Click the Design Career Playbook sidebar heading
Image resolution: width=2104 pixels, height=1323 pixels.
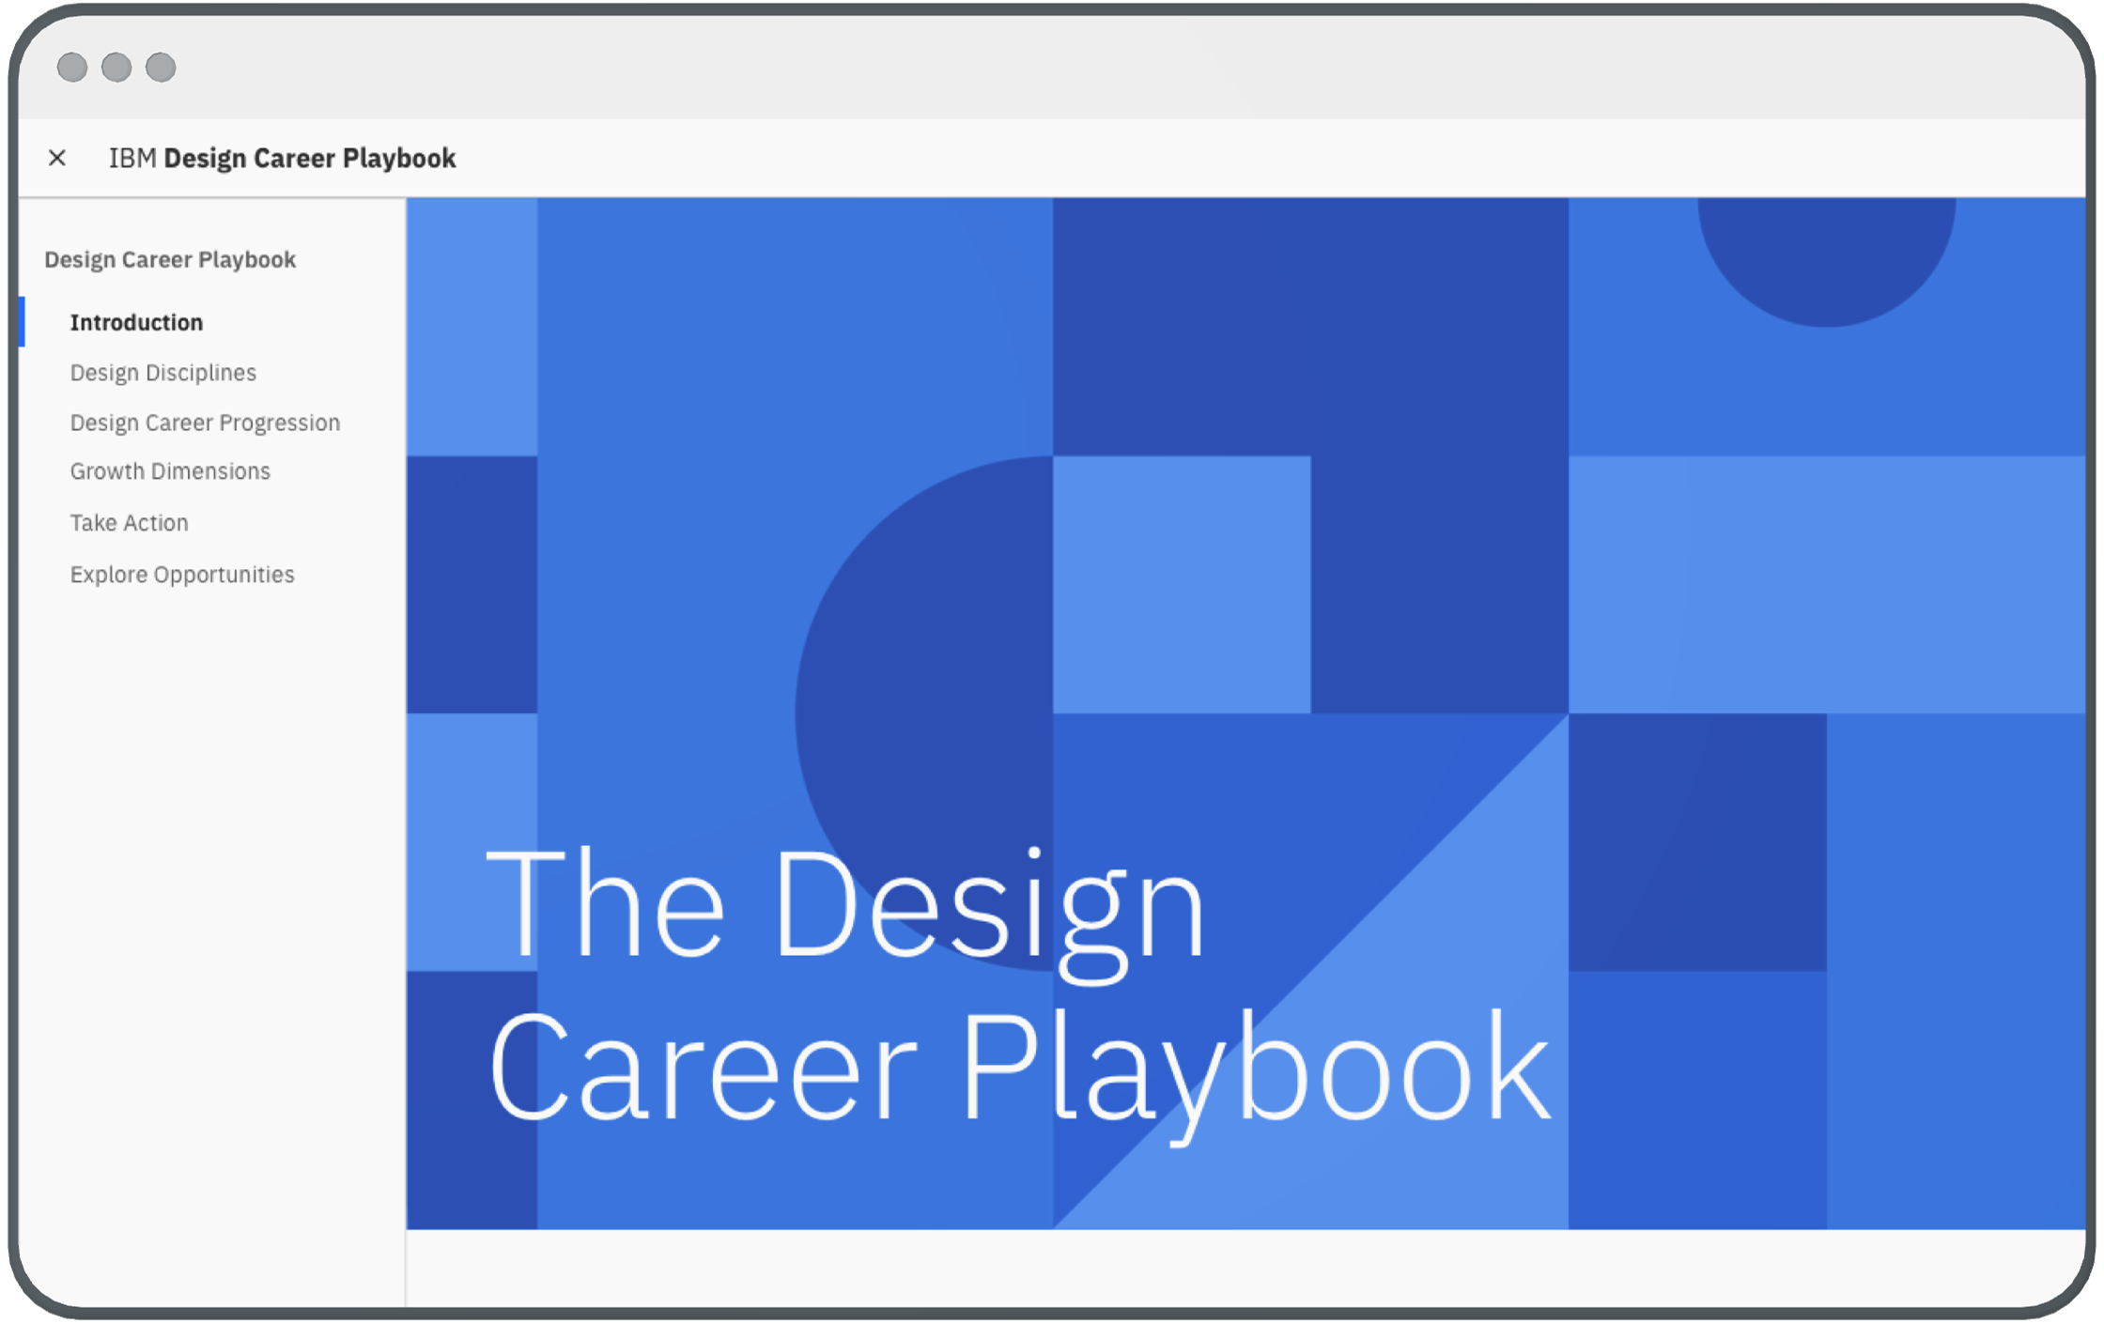(170, 259)
